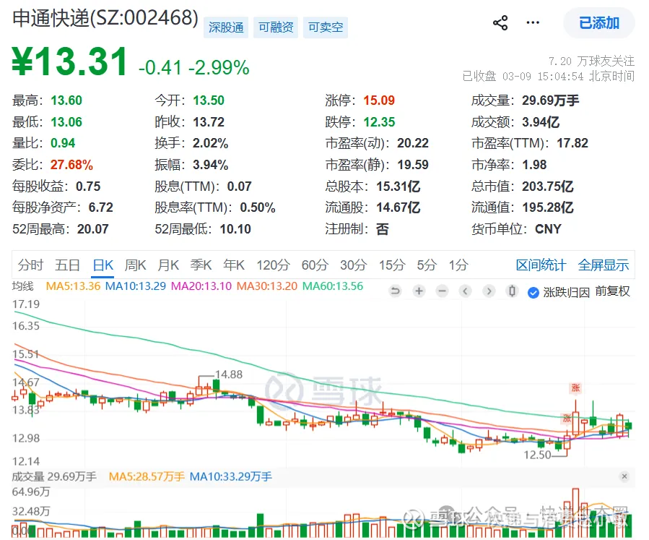Click the volume MA5:28.57万手 label
Image resolution: width=649 pixels, height=540 pixels.
tap(147, 476)
